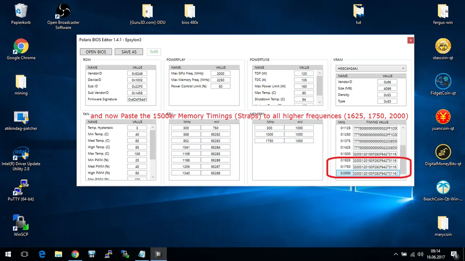
Task: Select the 0:2000 timing strap row
Action: click(368, 173)
